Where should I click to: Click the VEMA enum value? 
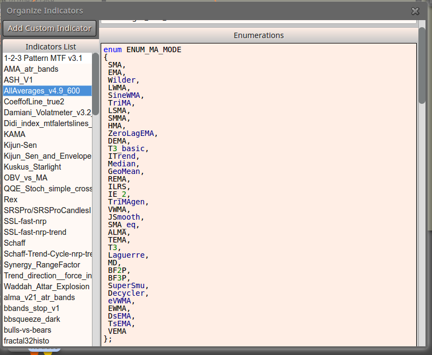point(117,331)
